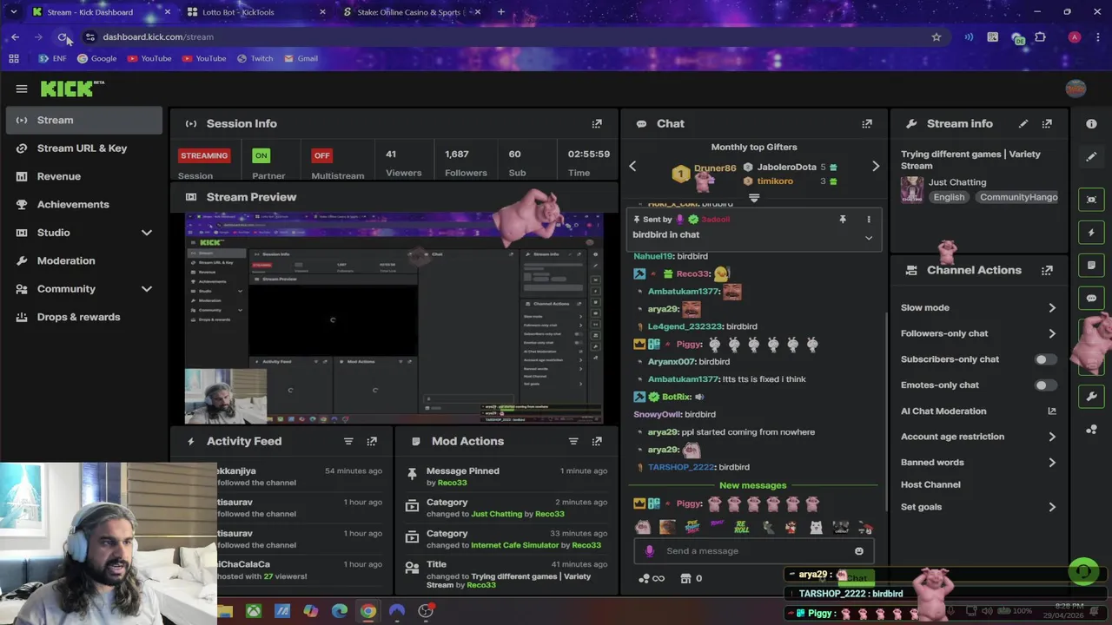The width and height of the screenshot is (1112, 625).
Task: Open channel points icon below chat
Action: [651, 578]
